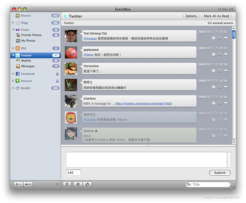The image size is (246, 203).
Task: Click Ted (Hsiang-Tai)'s avatar photo
Action: [71, 36]
